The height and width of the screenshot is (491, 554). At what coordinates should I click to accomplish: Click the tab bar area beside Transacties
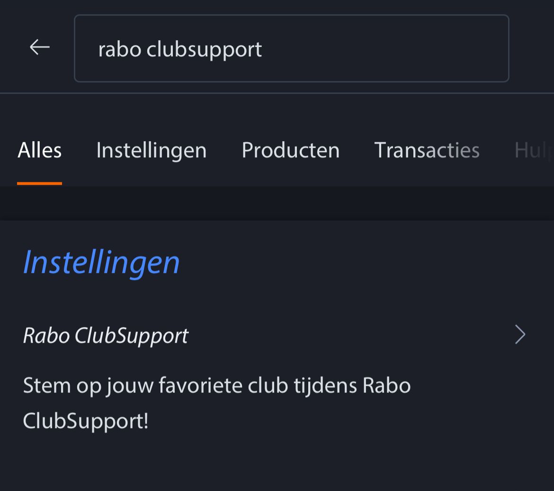pos(497,150)
